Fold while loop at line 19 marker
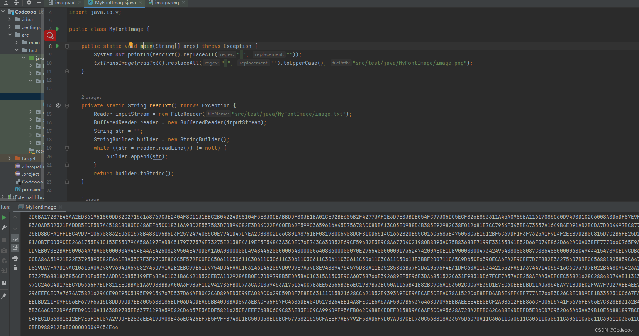 pyautogui.click(x=67, y=148)
